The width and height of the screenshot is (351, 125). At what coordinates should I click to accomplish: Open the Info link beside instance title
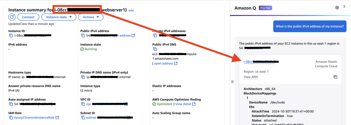[x=131, y=11]
